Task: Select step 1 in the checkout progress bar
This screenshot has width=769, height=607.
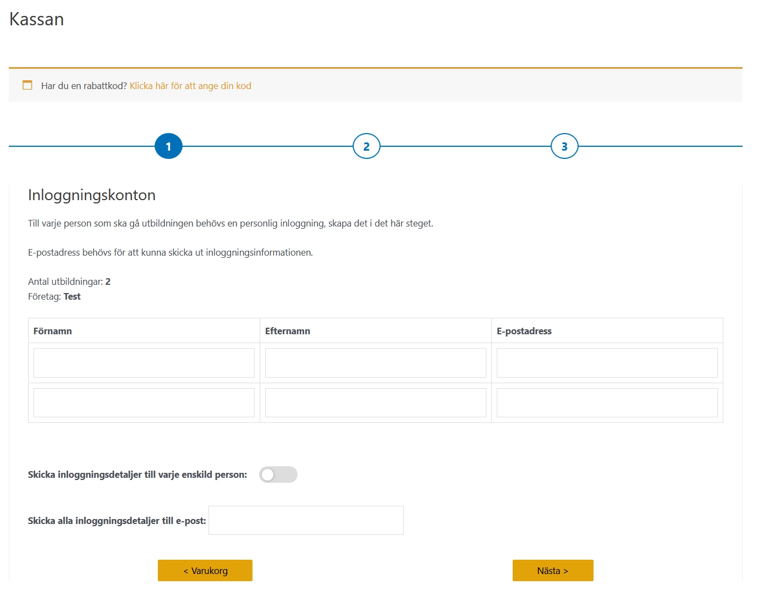Action: (x=168, y=146)
